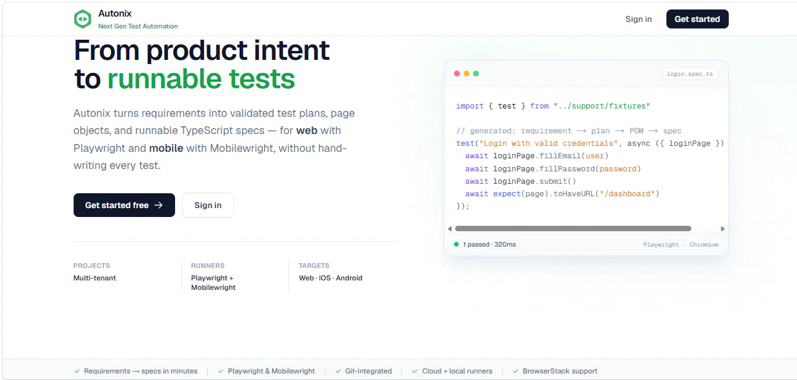Click the right scroll arrow in code window
The height and width of the screenshot is (380, 797).
pos(723,228)
